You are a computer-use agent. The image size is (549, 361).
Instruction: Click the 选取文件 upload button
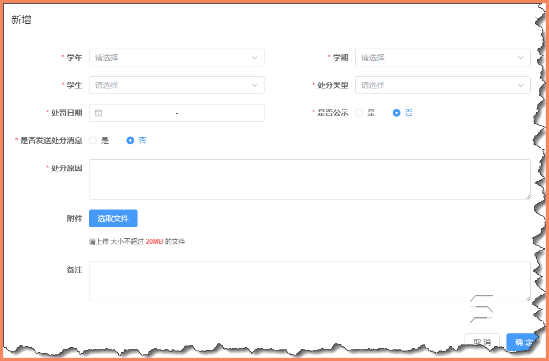(113, 218)
